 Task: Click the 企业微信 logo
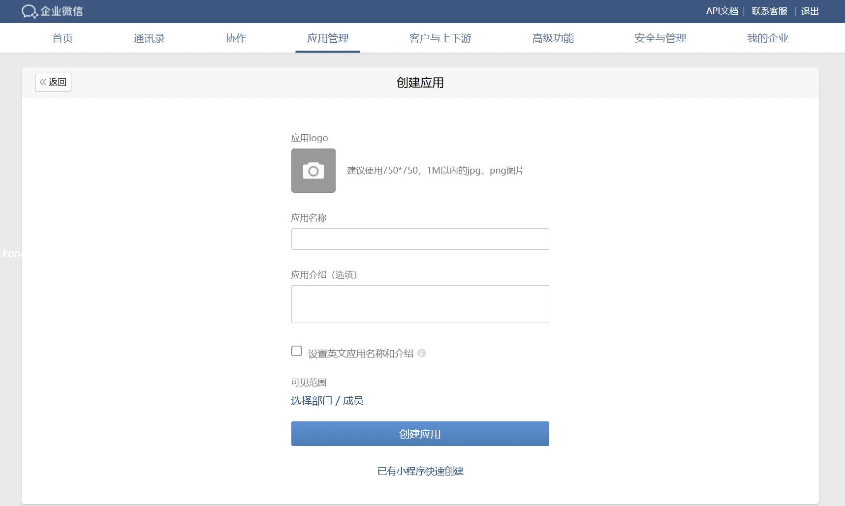[x=52, y=11]
